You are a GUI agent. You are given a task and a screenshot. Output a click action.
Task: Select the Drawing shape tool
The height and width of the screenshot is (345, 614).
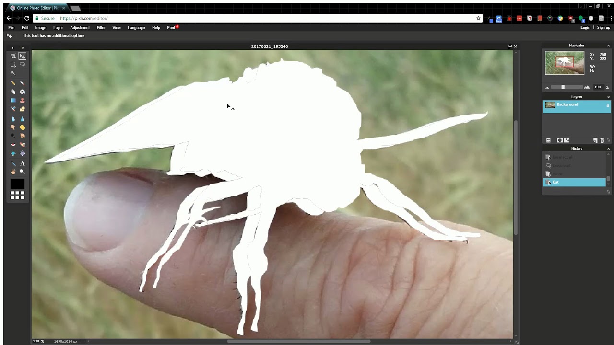click(x=22, y=109)
